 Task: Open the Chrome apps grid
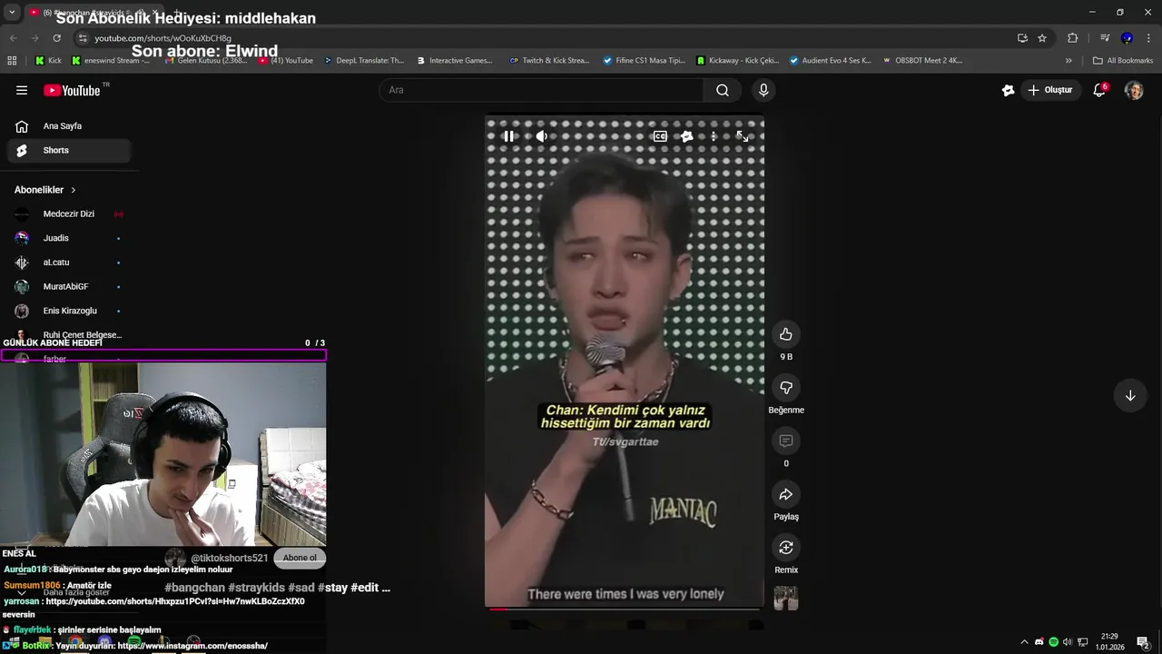click(12, 61)
